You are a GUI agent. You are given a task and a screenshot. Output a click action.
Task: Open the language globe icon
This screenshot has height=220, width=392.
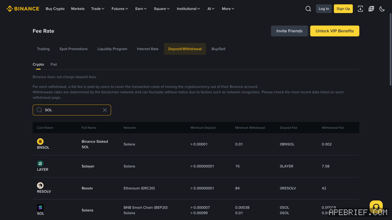371,9
